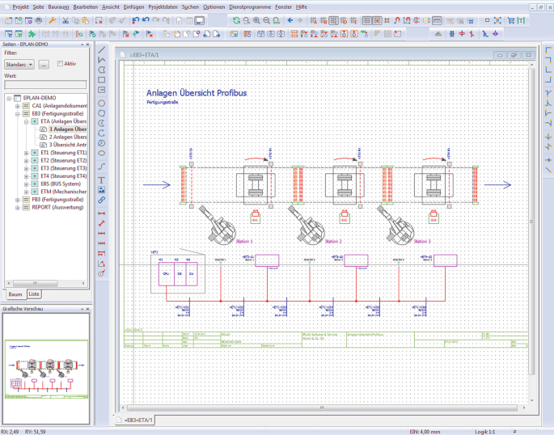The image size is (554, 435).
Task: Click the Hyperlink tool icon
Action: coord(102,199)
